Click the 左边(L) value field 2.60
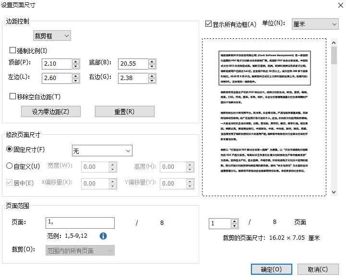 point(57,78)
